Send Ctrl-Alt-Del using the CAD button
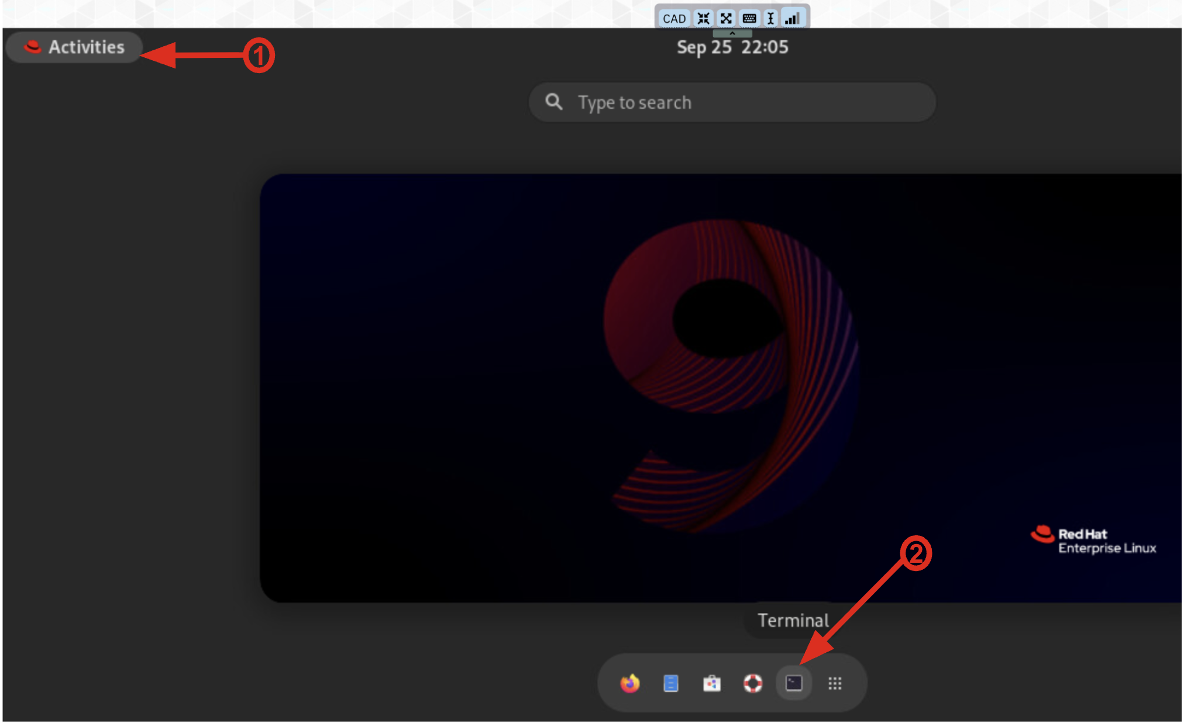 tap(674, 19)
